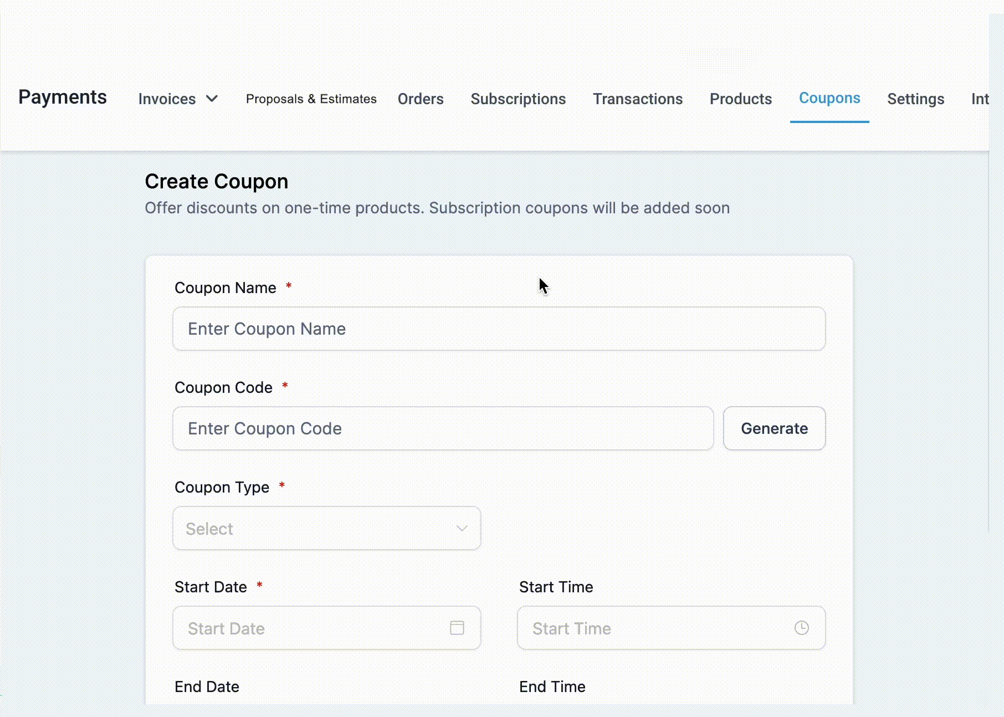The width and height of the screenshot is (1004, 717).
Task: Click the calendar icon in Start Date field
Action: point(457,628)
